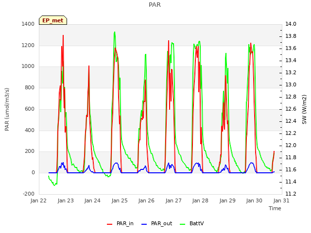Click the 13.6 right axis value
This screenshot has height=233, width=311.
[x=291, y=49]
